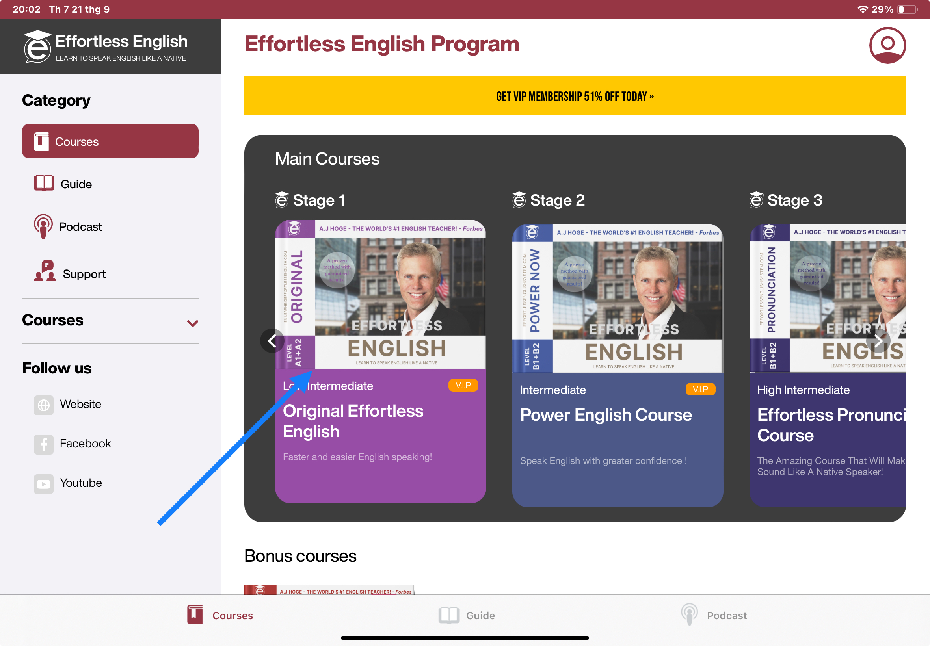Tap the battery indicator icon
Viewport: 930px width, 646px height.
click(x=907, y=9)
